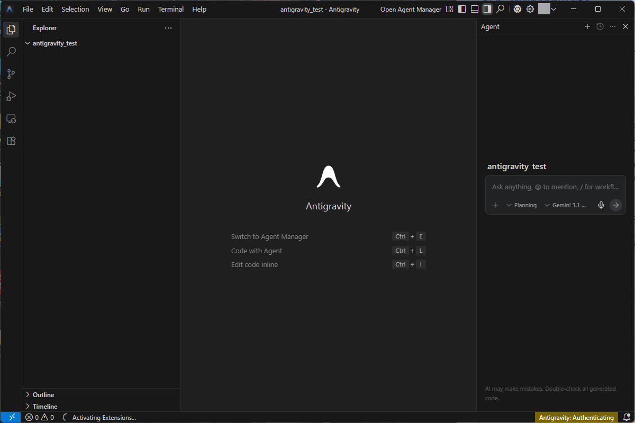The image size is (635, 423).
Task: Open Agent conversation history
Action: point(600,26)
